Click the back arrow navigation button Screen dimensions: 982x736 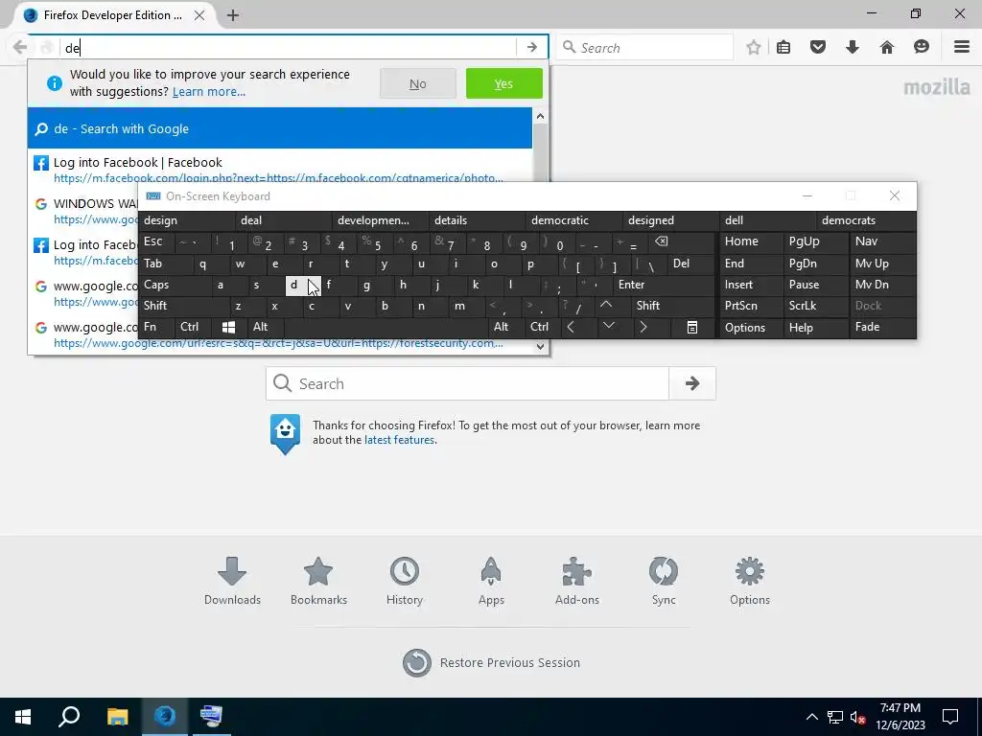tap(20, 48)
